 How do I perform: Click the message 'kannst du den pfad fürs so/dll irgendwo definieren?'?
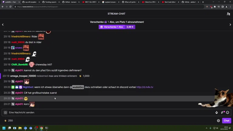pos(52,70)
